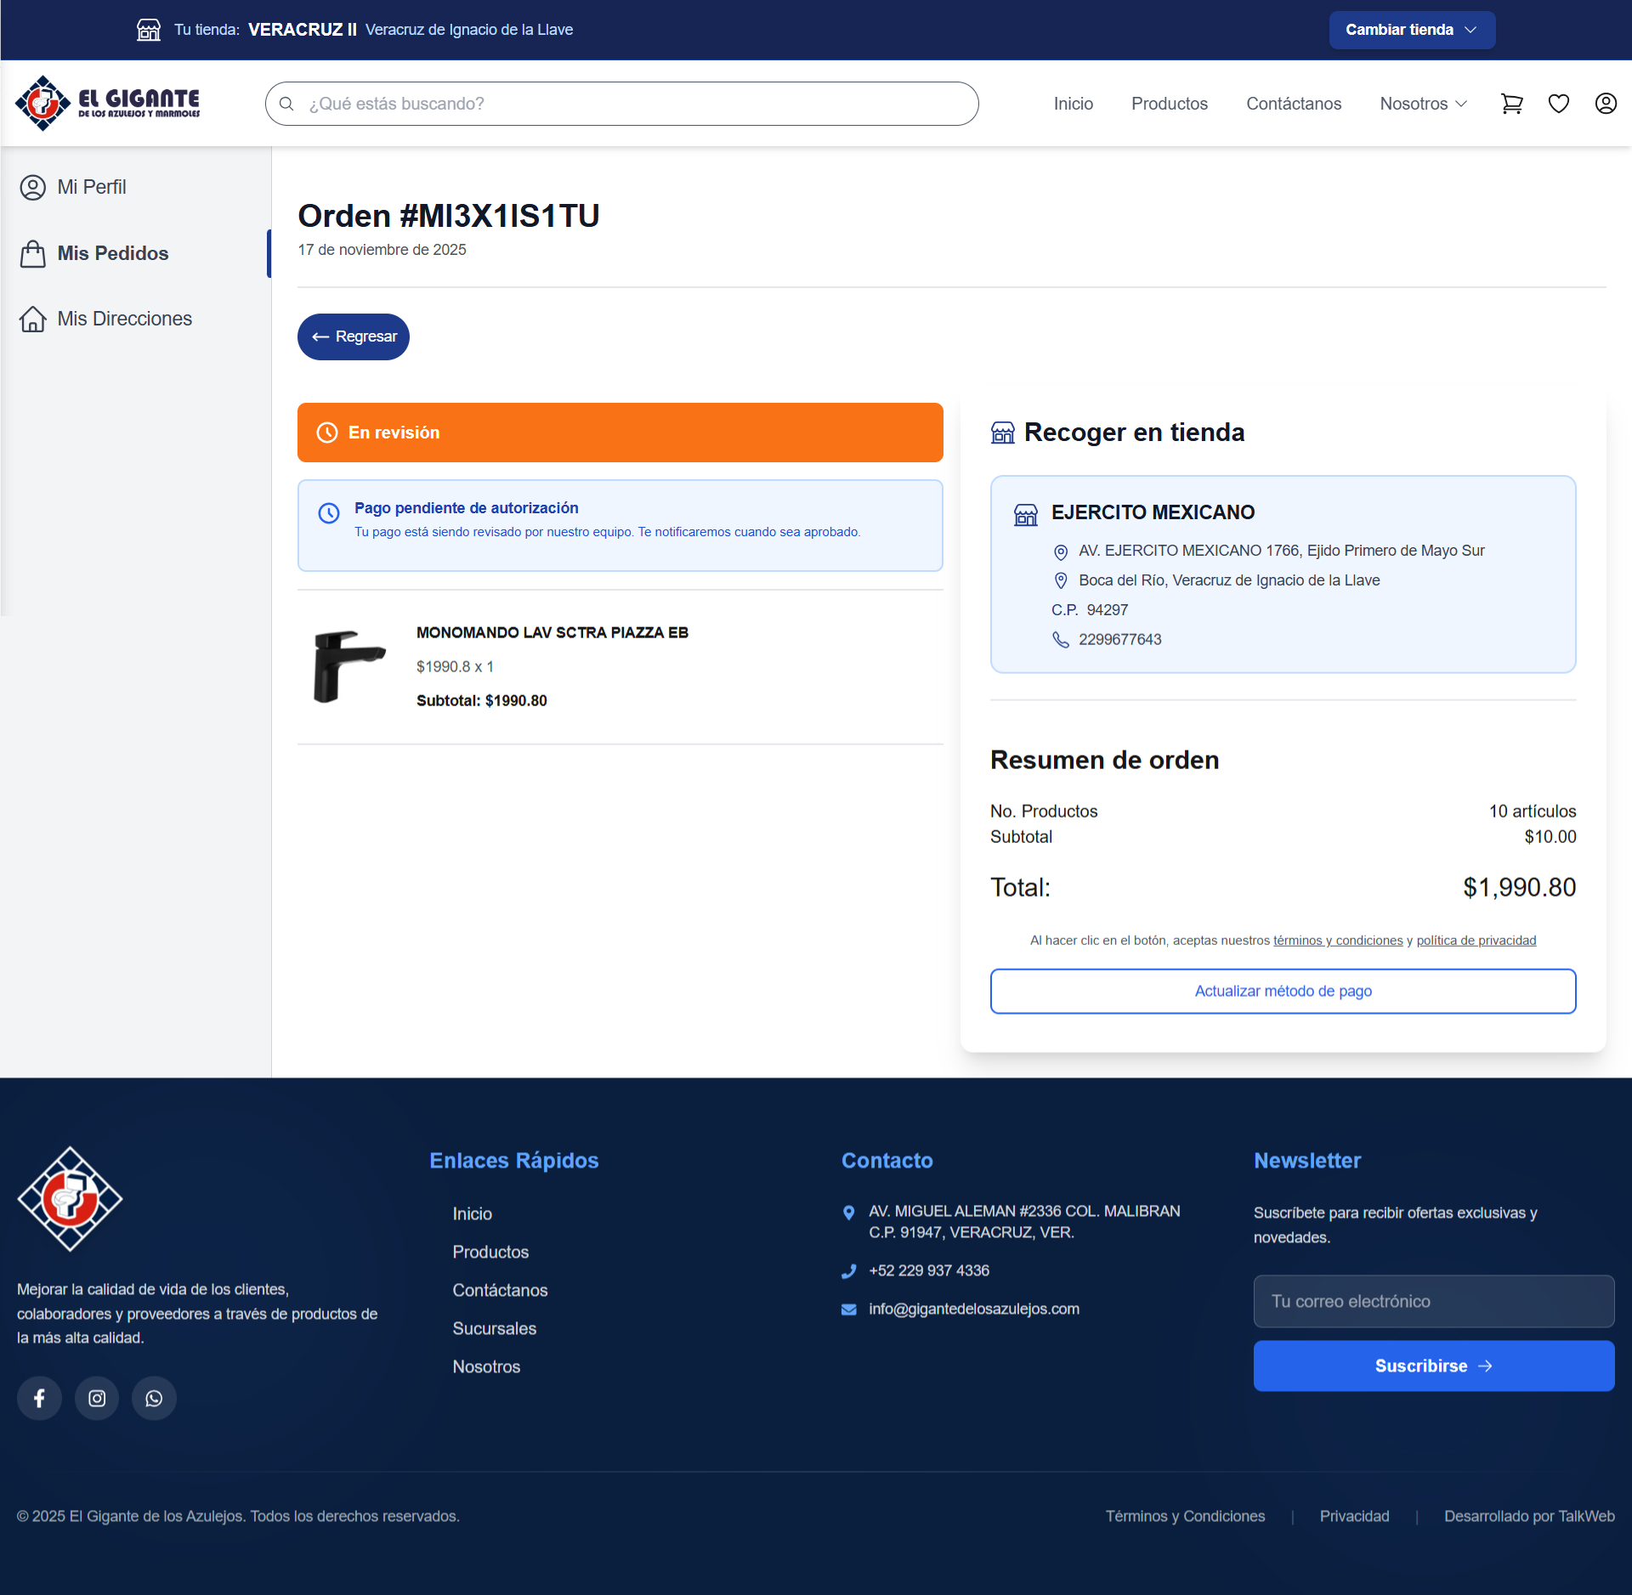Click the El Gigante header logo
Image resolution: width=1632 pixels, height=1595 pixels.
pyautogui.click(x=110, y=102)
